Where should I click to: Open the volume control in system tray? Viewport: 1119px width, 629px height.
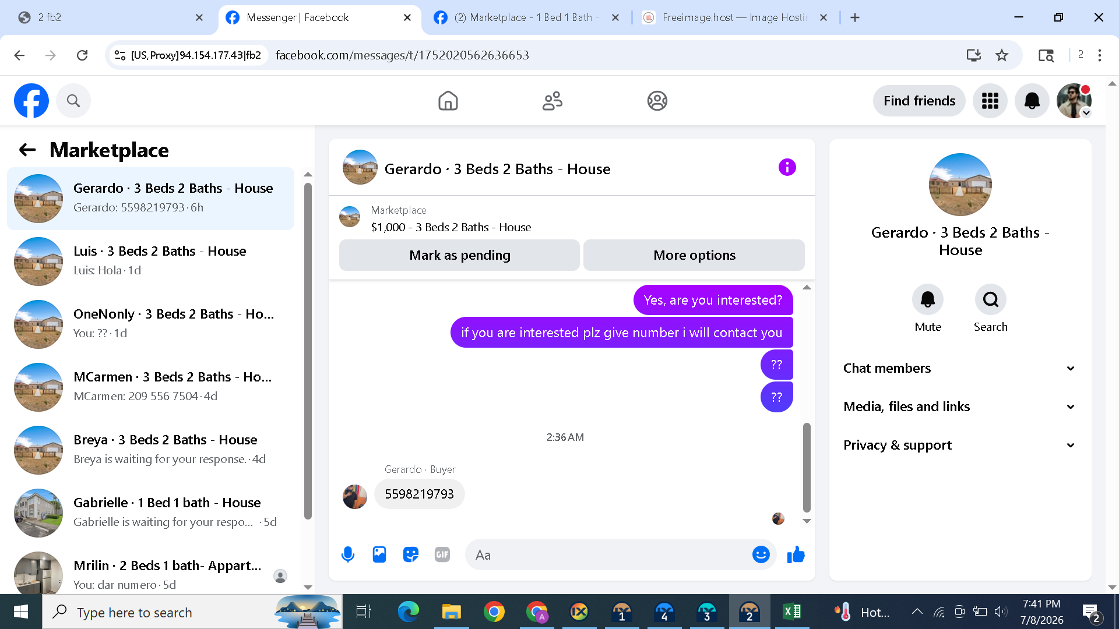(x=1001, y=612)
